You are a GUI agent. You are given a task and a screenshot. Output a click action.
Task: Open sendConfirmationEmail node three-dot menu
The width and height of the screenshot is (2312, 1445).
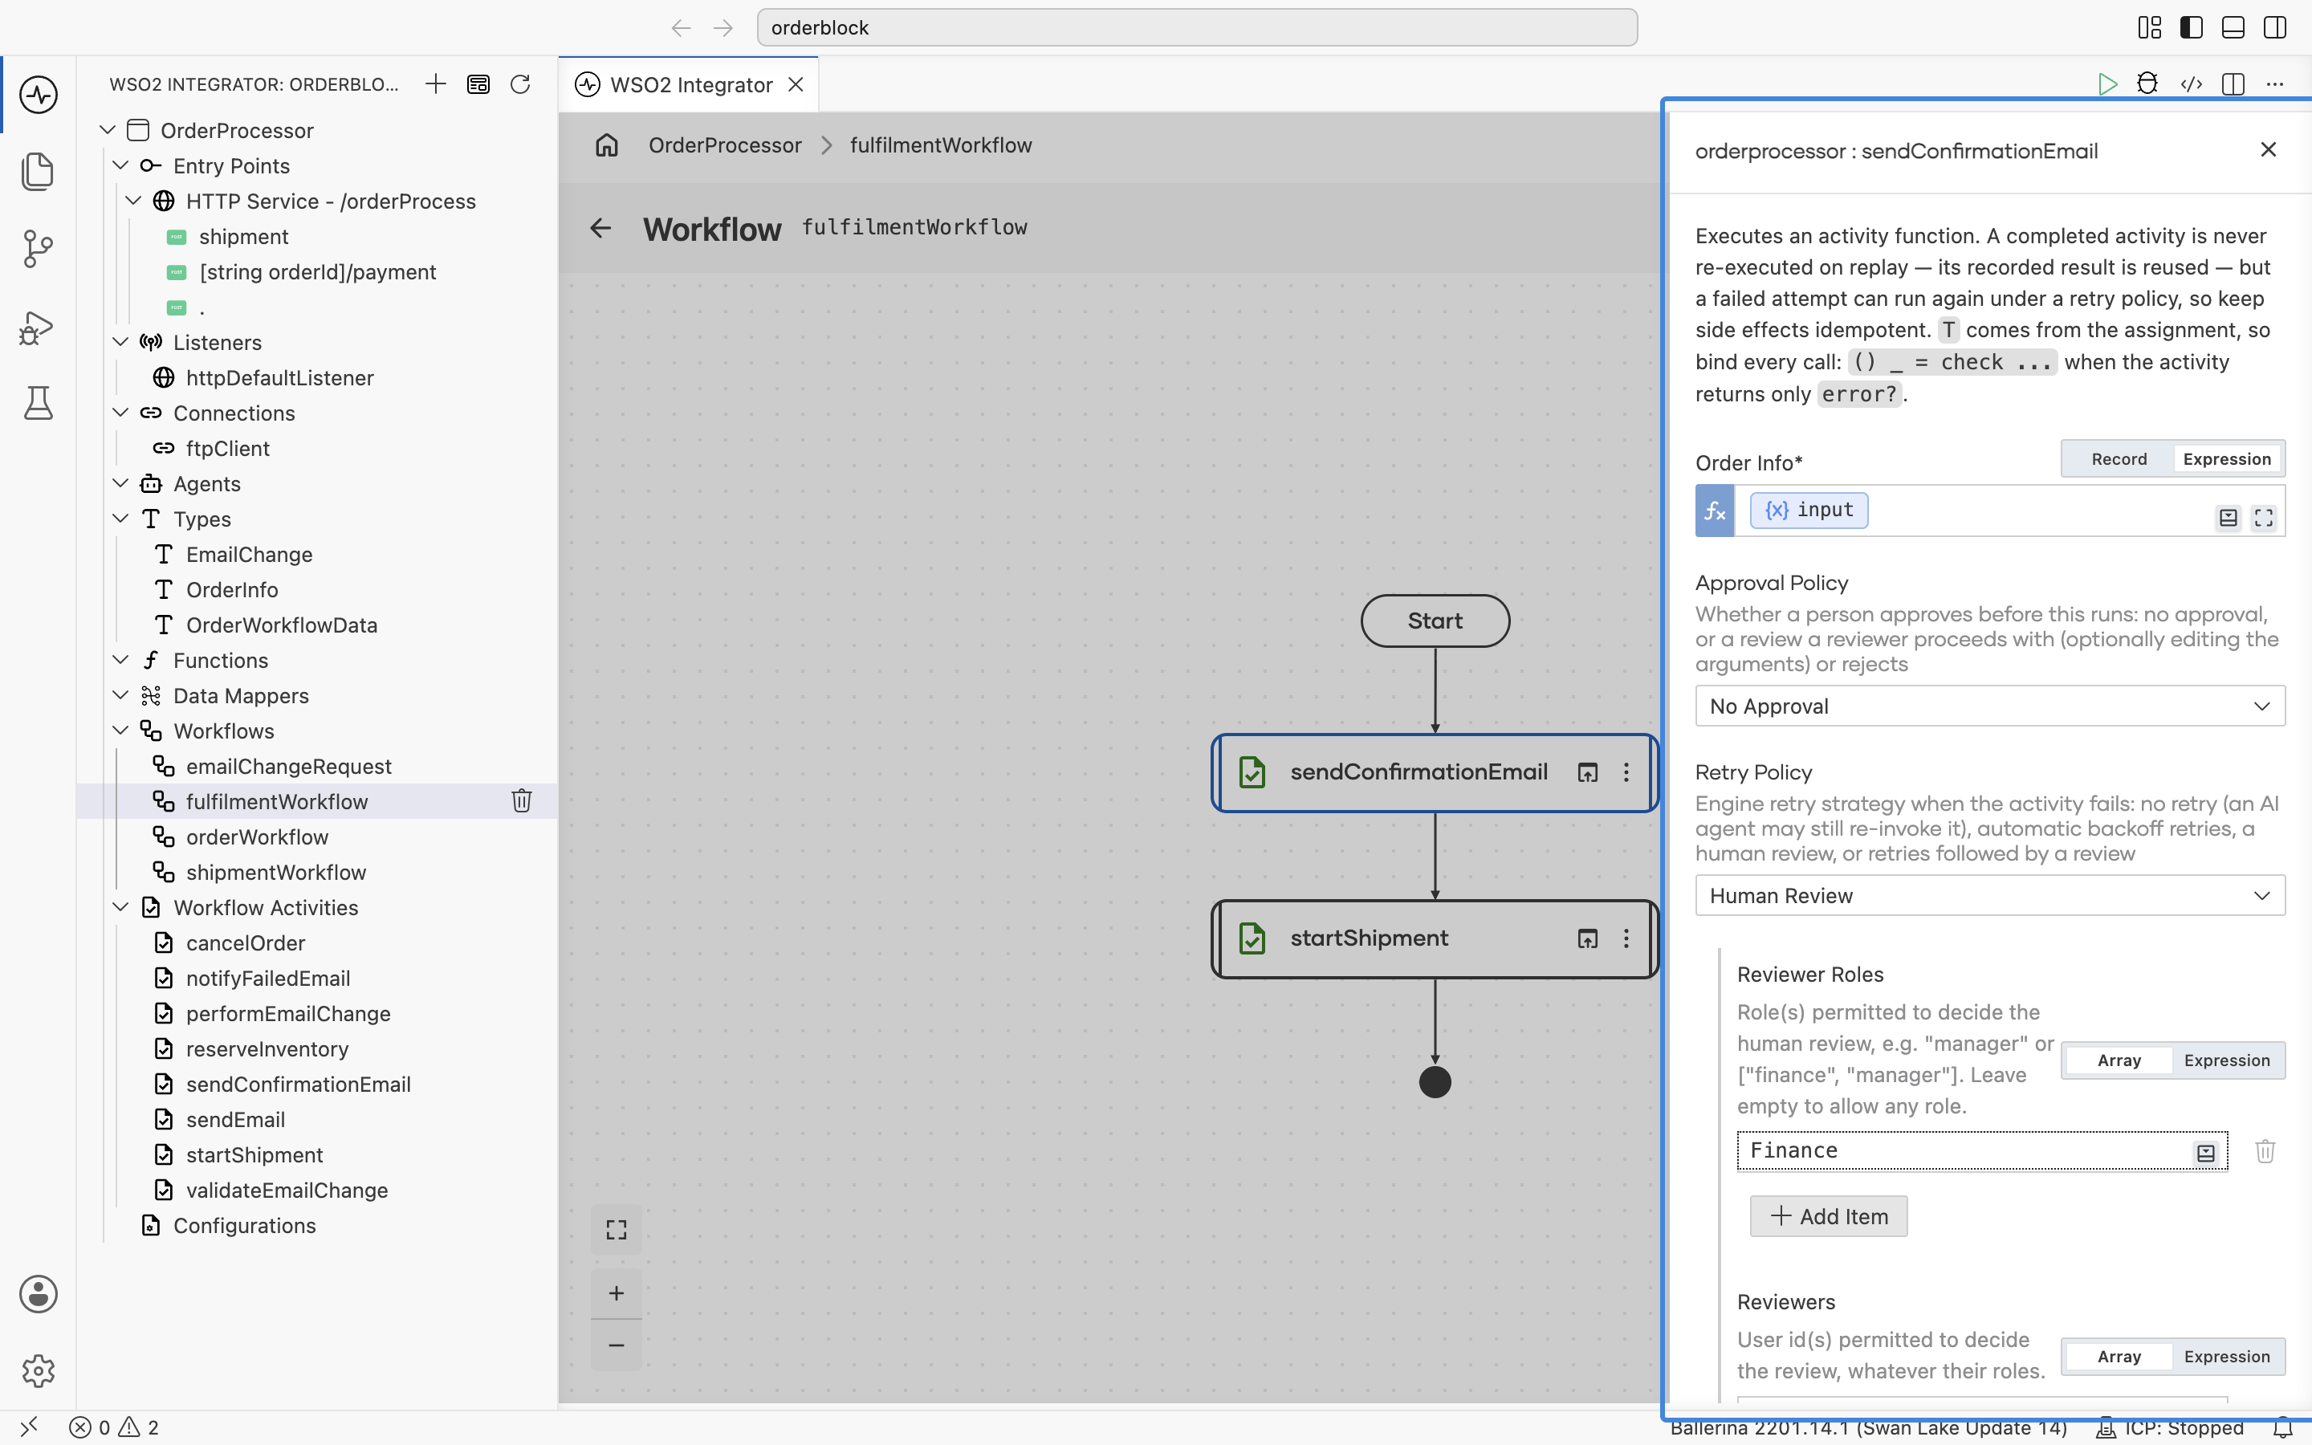1626,772
